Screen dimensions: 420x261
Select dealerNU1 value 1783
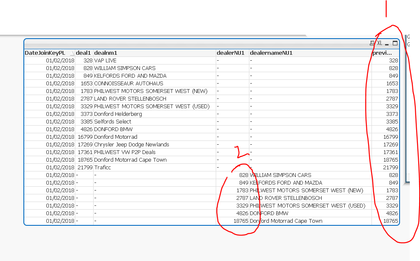click(x=243, y=191)
